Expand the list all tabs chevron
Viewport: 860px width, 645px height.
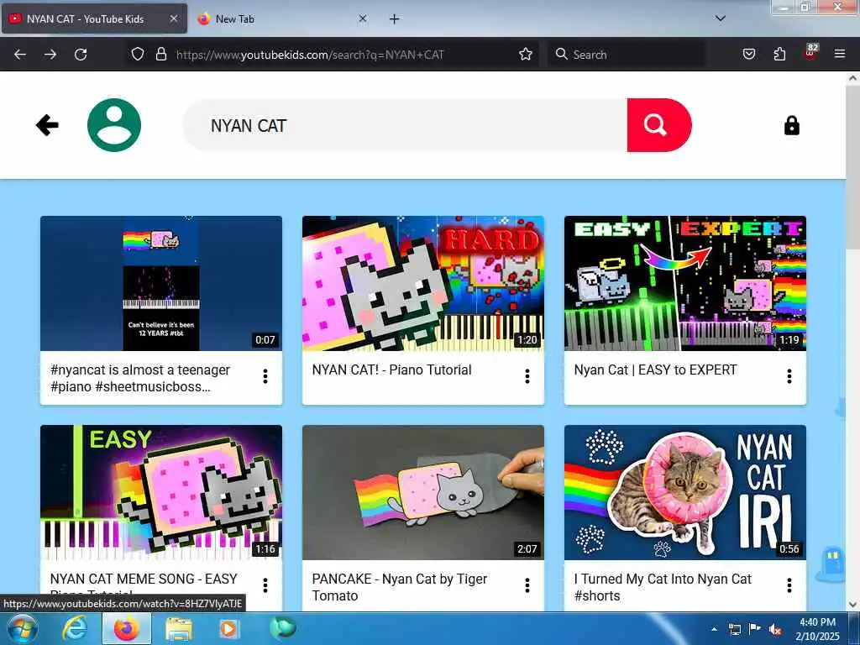pyautogui.click(x=721, y=18)
